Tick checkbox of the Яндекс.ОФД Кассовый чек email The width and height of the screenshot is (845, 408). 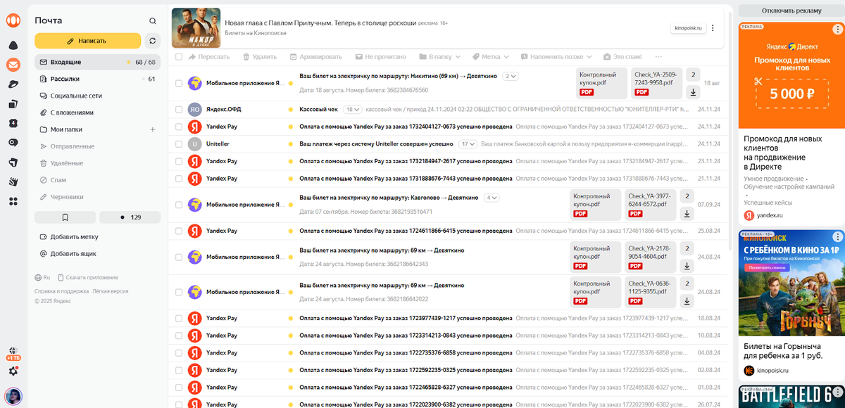click(179, 109)
